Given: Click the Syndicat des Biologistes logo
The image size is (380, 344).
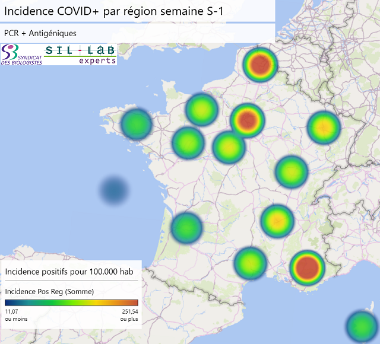Looking at the screenshot, I should pos(22,55).
